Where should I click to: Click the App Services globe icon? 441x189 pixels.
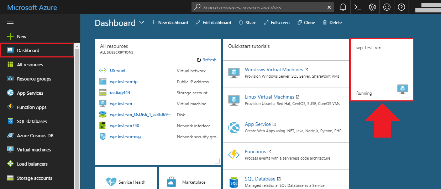[10, 93]
